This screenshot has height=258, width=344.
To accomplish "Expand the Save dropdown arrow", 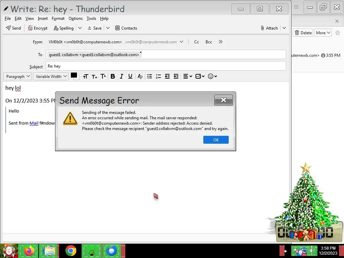I will coord(108,28).
